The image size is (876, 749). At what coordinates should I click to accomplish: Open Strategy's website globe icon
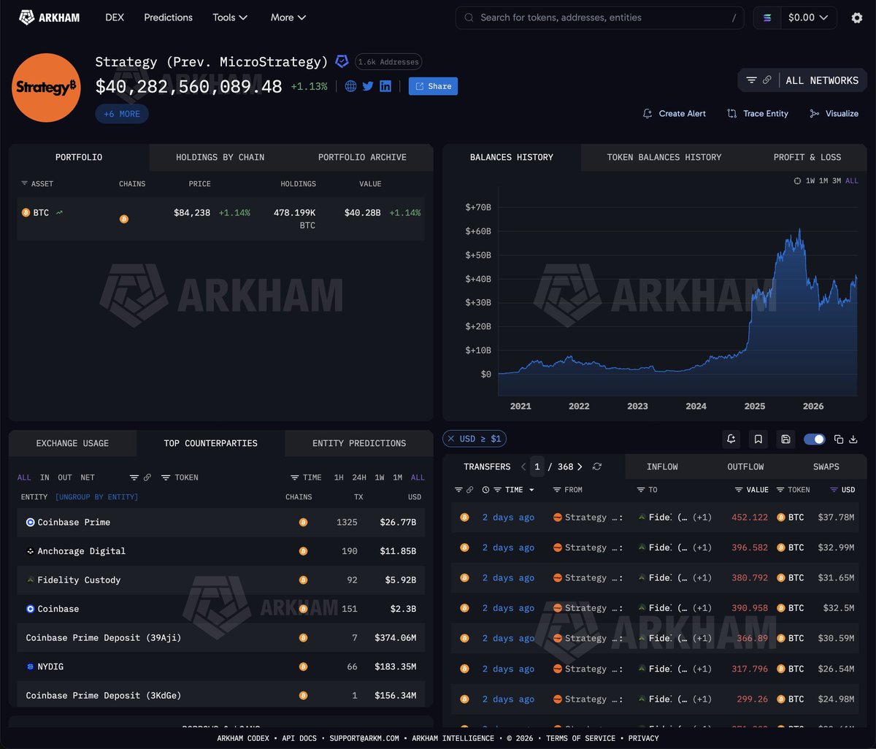[350, 86]
